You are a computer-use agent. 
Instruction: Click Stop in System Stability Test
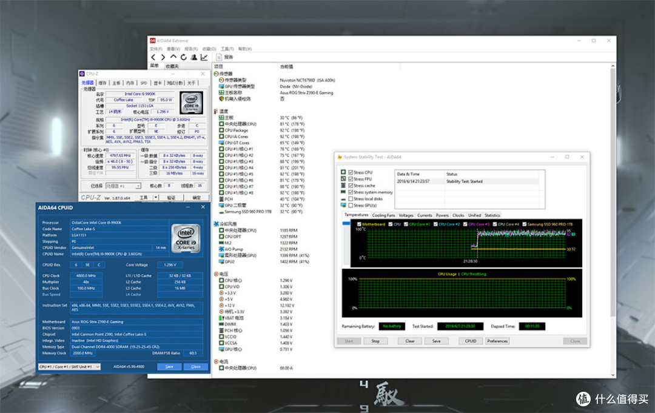pos(375,341)
